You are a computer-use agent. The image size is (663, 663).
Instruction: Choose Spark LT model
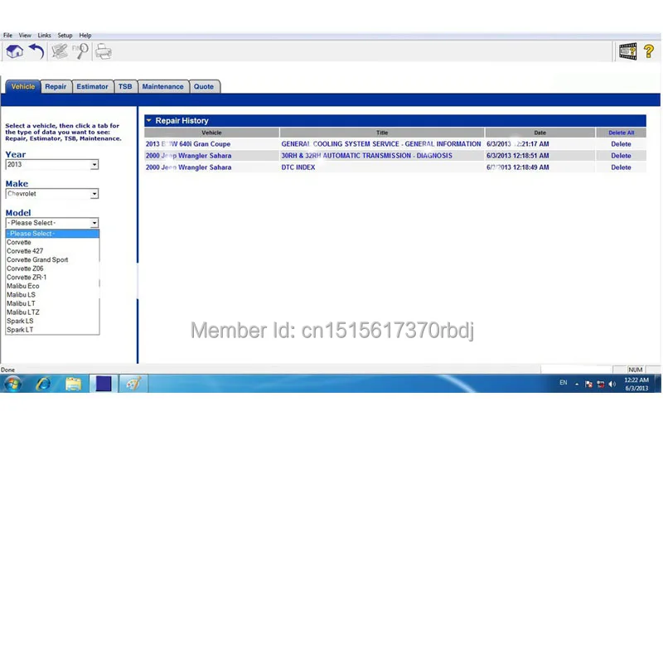point(52,330)
